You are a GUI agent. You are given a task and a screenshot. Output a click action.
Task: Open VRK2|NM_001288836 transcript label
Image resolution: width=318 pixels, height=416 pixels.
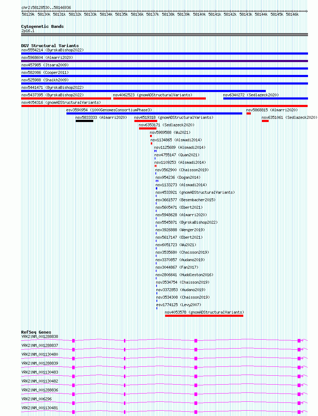(40, 390)
